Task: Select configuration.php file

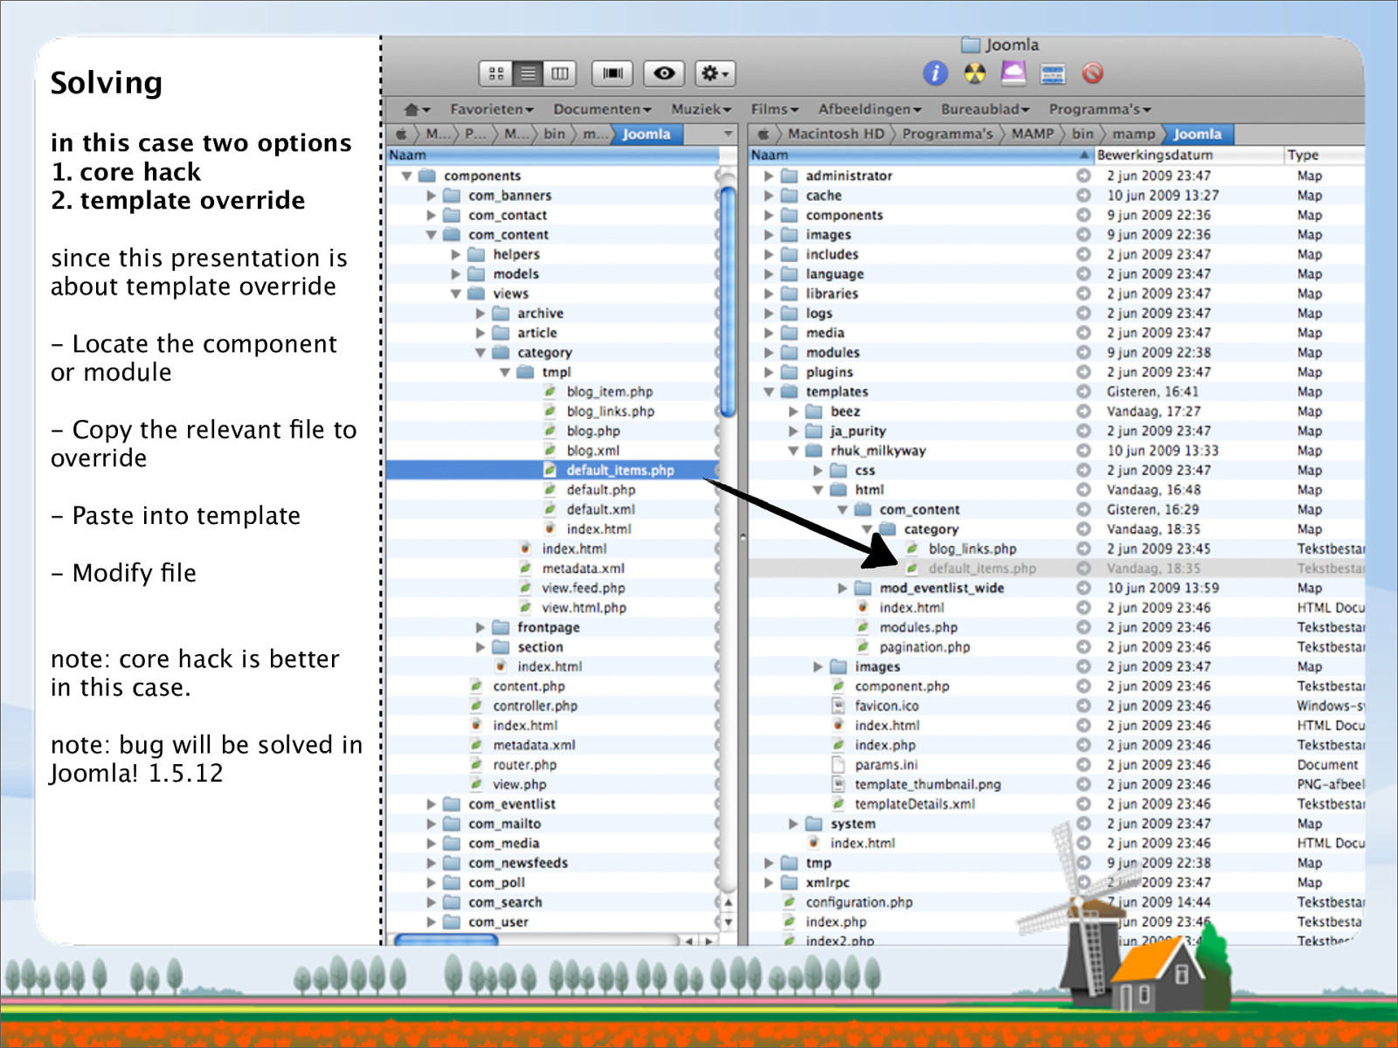Action: click(x=859, y=902)
